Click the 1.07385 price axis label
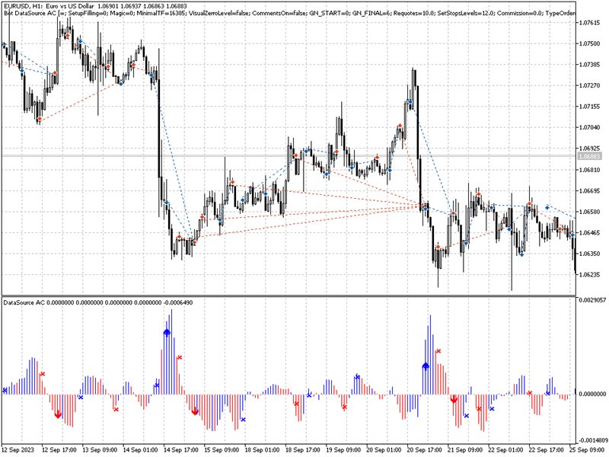Image resolution: width=609 pixels, height=457 pixels. click(x=589, y=65)
